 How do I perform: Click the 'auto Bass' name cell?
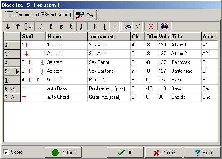click(x=67, y=88)
